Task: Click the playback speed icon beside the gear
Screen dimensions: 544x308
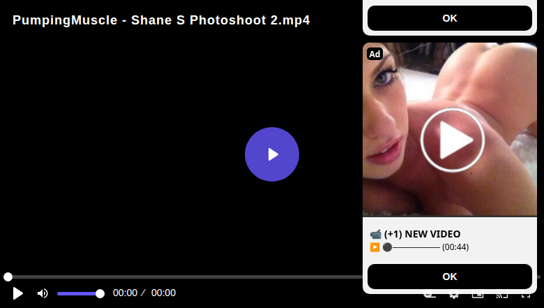Action: [430, 296]
